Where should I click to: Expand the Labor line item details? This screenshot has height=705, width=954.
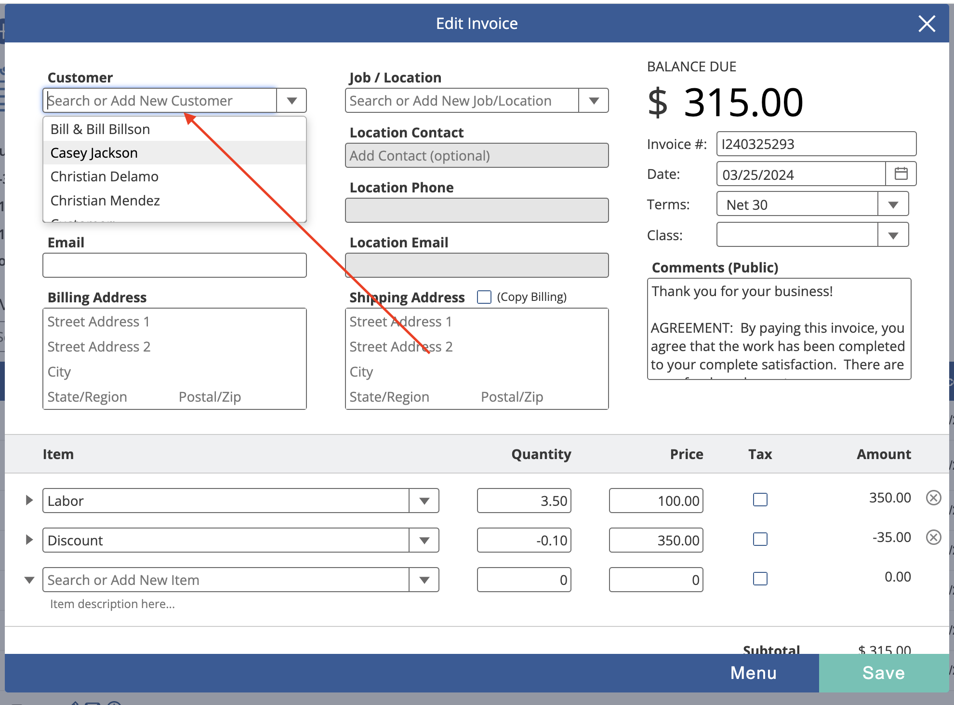pos(29,500)
